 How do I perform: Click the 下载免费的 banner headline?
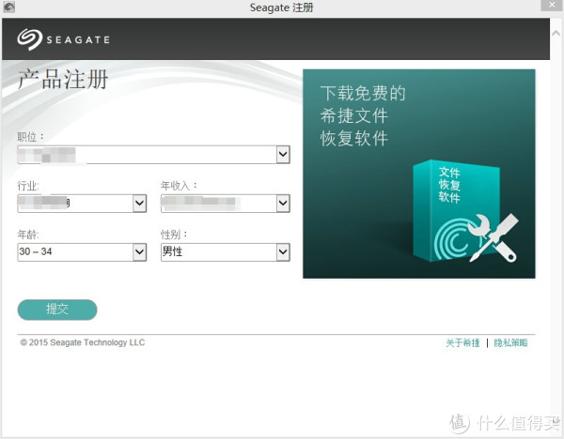click(x=363, y=93)
